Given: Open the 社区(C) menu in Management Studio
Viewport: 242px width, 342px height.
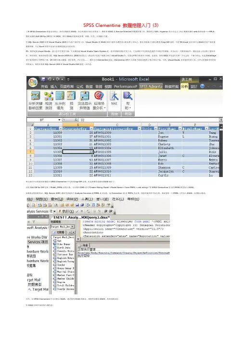Looking at the screenshot, I should pos(118,199).
